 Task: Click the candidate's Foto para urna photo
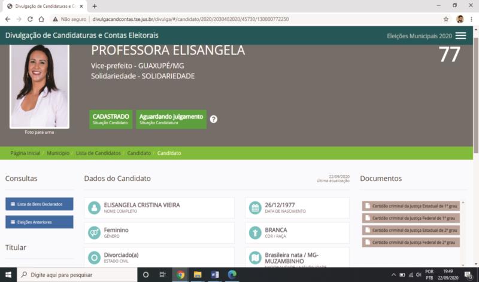(x=40, y=86)
